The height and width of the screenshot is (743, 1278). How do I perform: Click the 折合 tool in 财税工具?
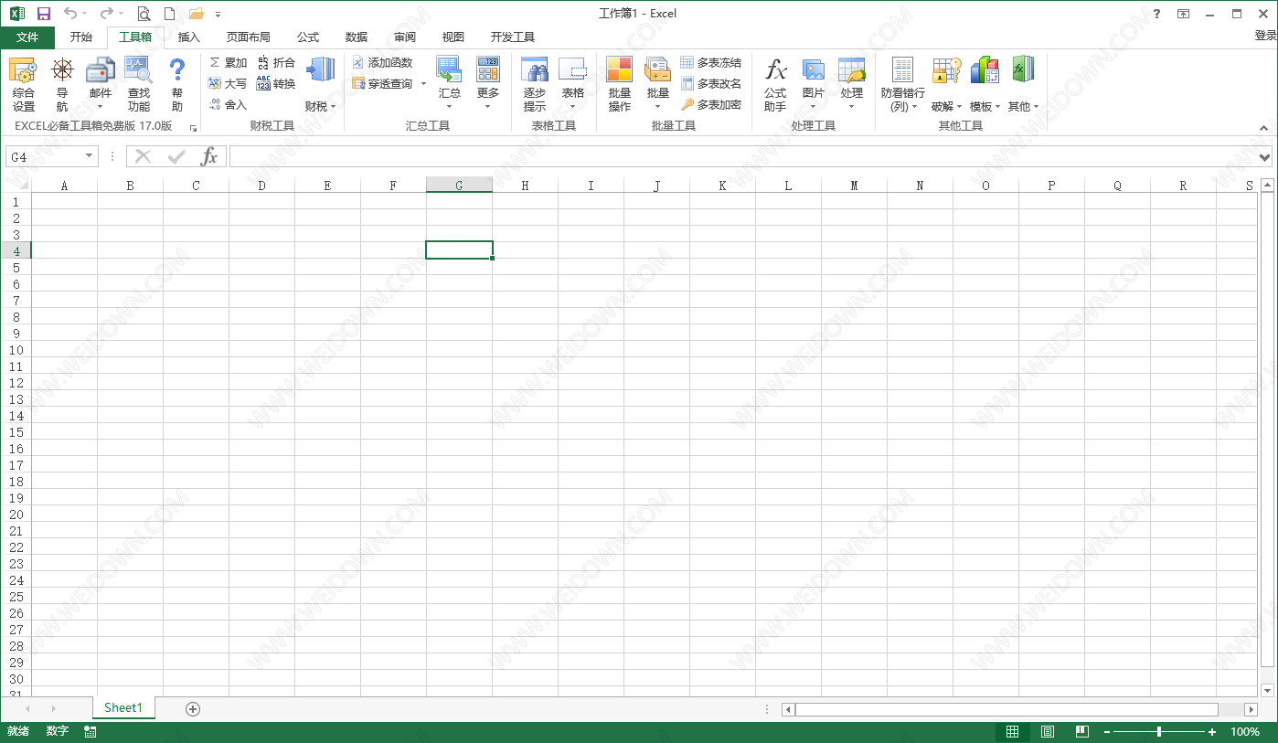point(276,62)
